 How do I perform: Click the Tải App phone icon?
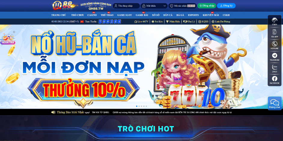tap(275, 32)
